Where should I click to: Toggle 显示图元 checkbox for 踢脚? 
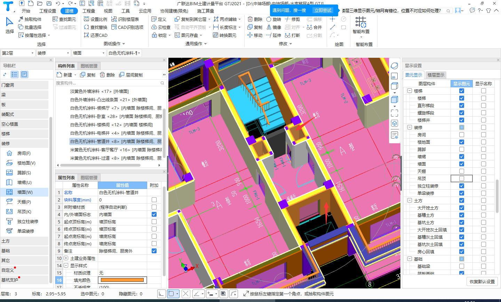[462, 149]
